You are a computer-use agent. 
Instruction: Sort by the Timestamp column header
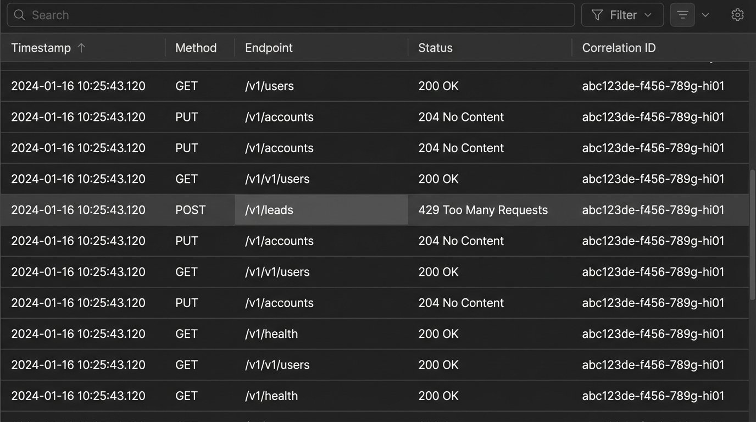point(41,48)
